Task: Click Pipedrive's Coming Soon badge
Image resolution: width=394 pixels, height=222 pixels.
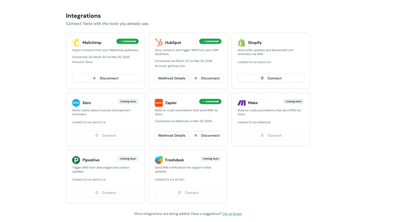Action: 128,158
